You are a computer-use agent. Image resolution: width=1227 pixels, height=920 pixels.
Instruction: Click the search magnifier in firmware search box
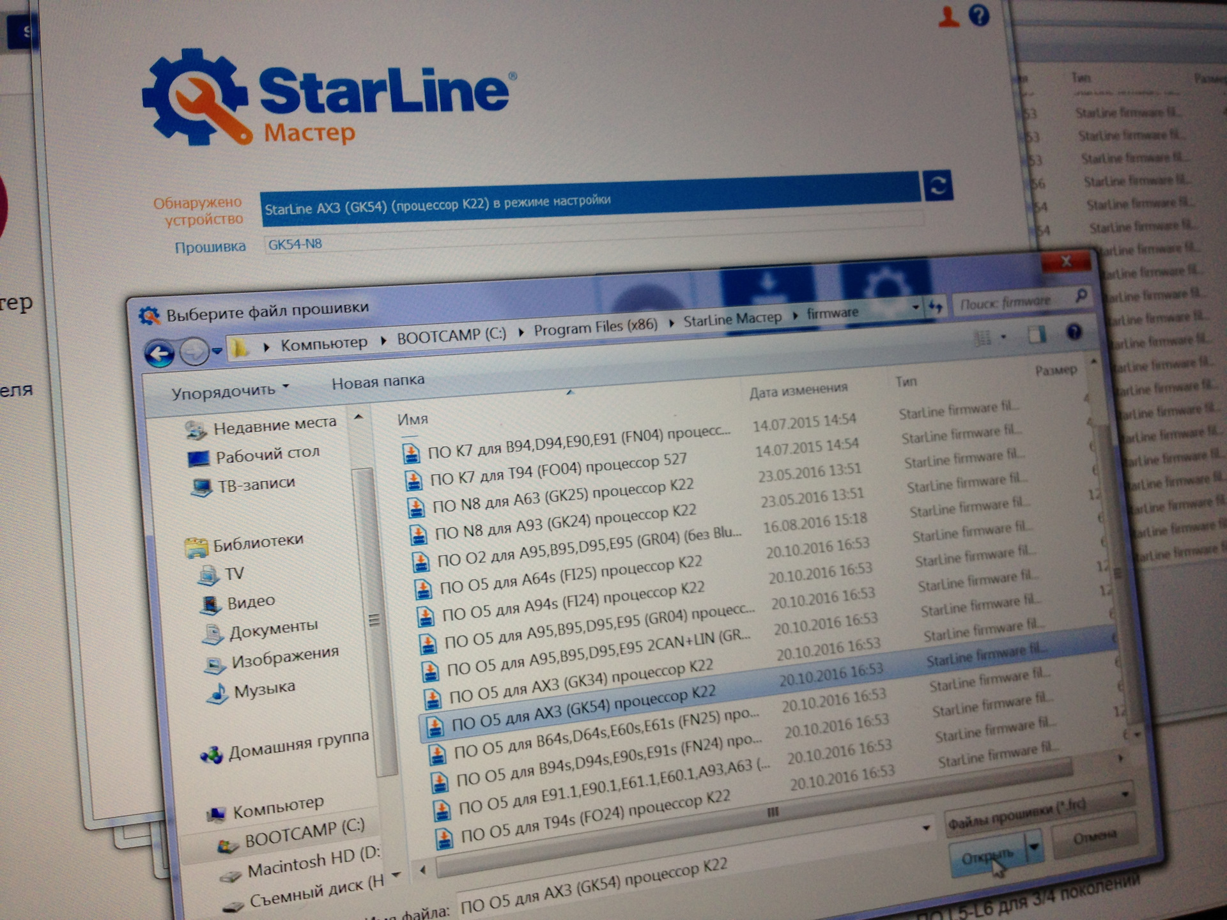pyautogui.click(x=1081, y=295)
